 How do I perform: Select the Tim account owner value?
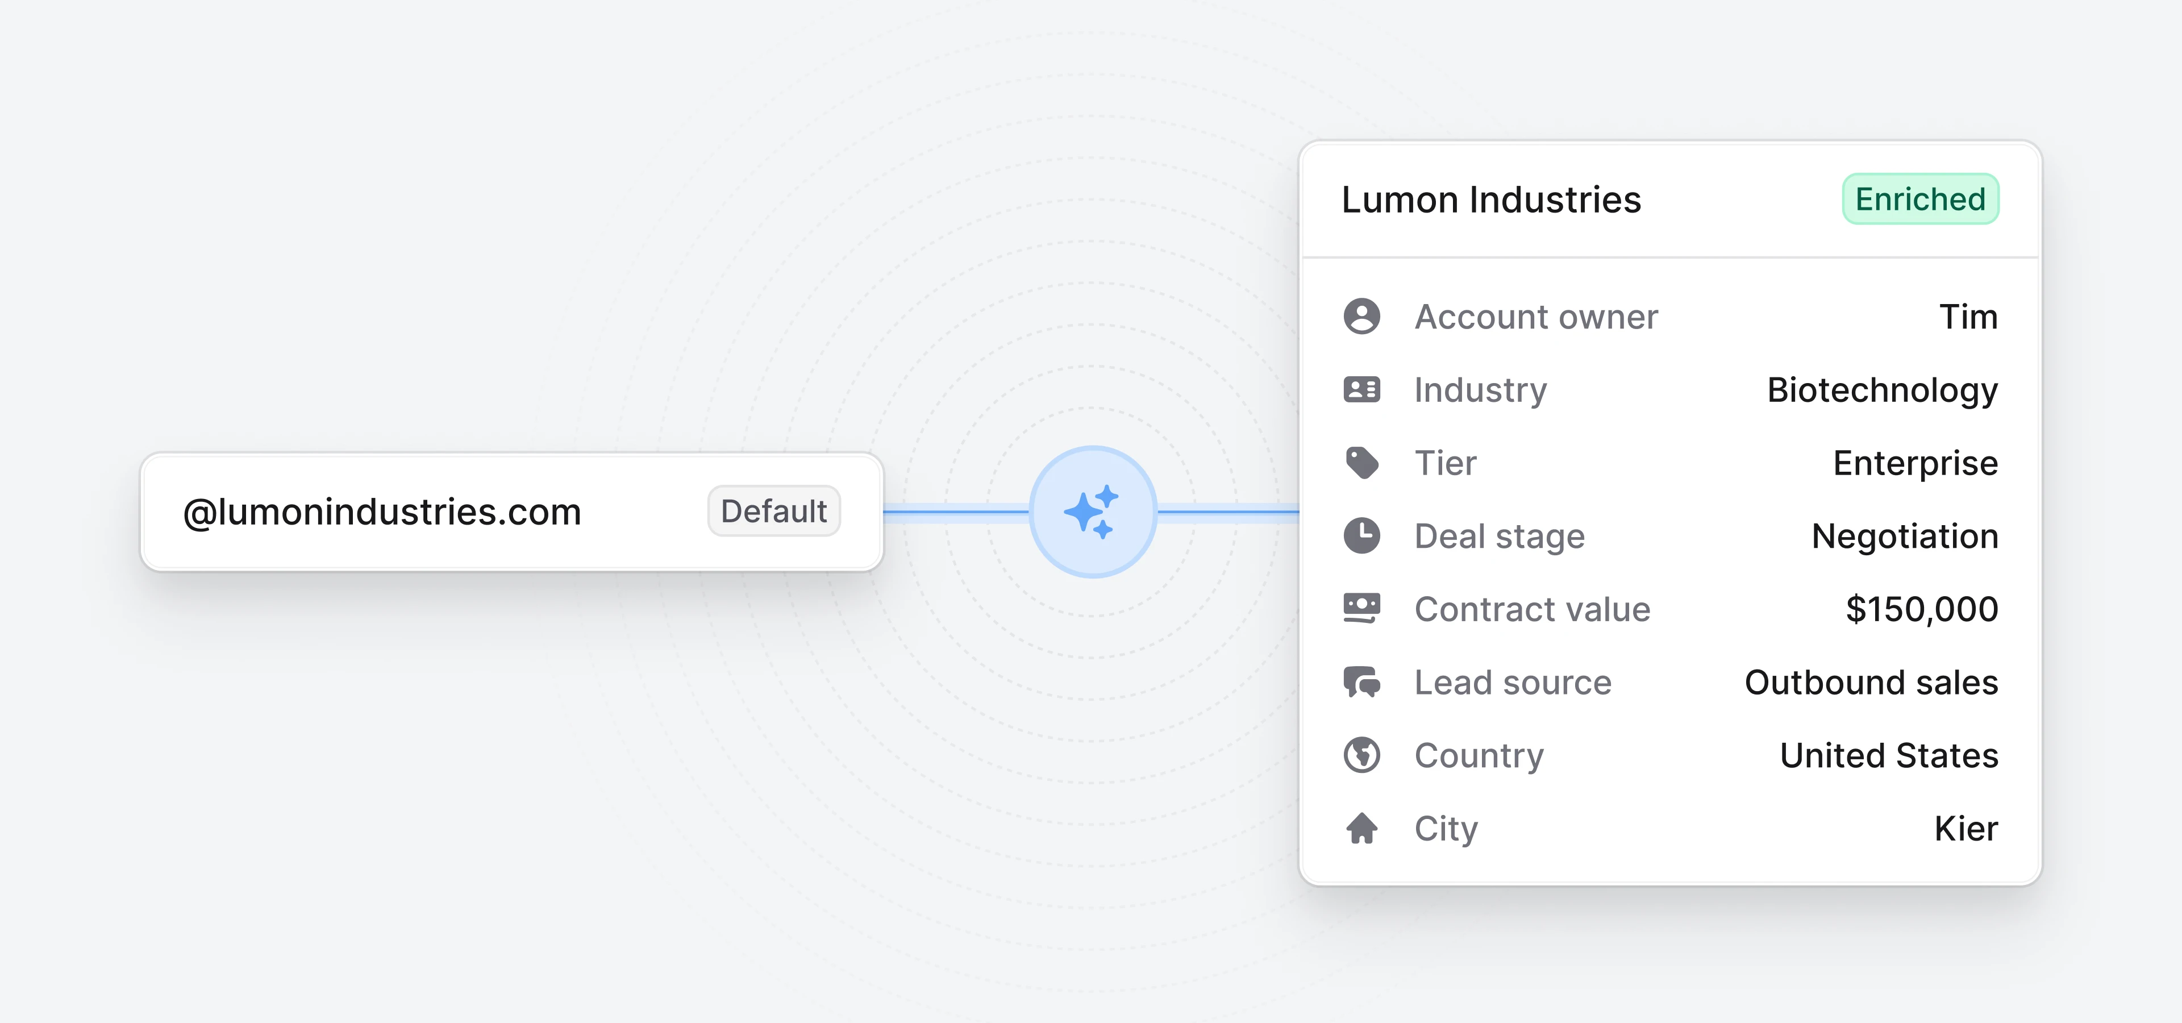[1968, 317]
